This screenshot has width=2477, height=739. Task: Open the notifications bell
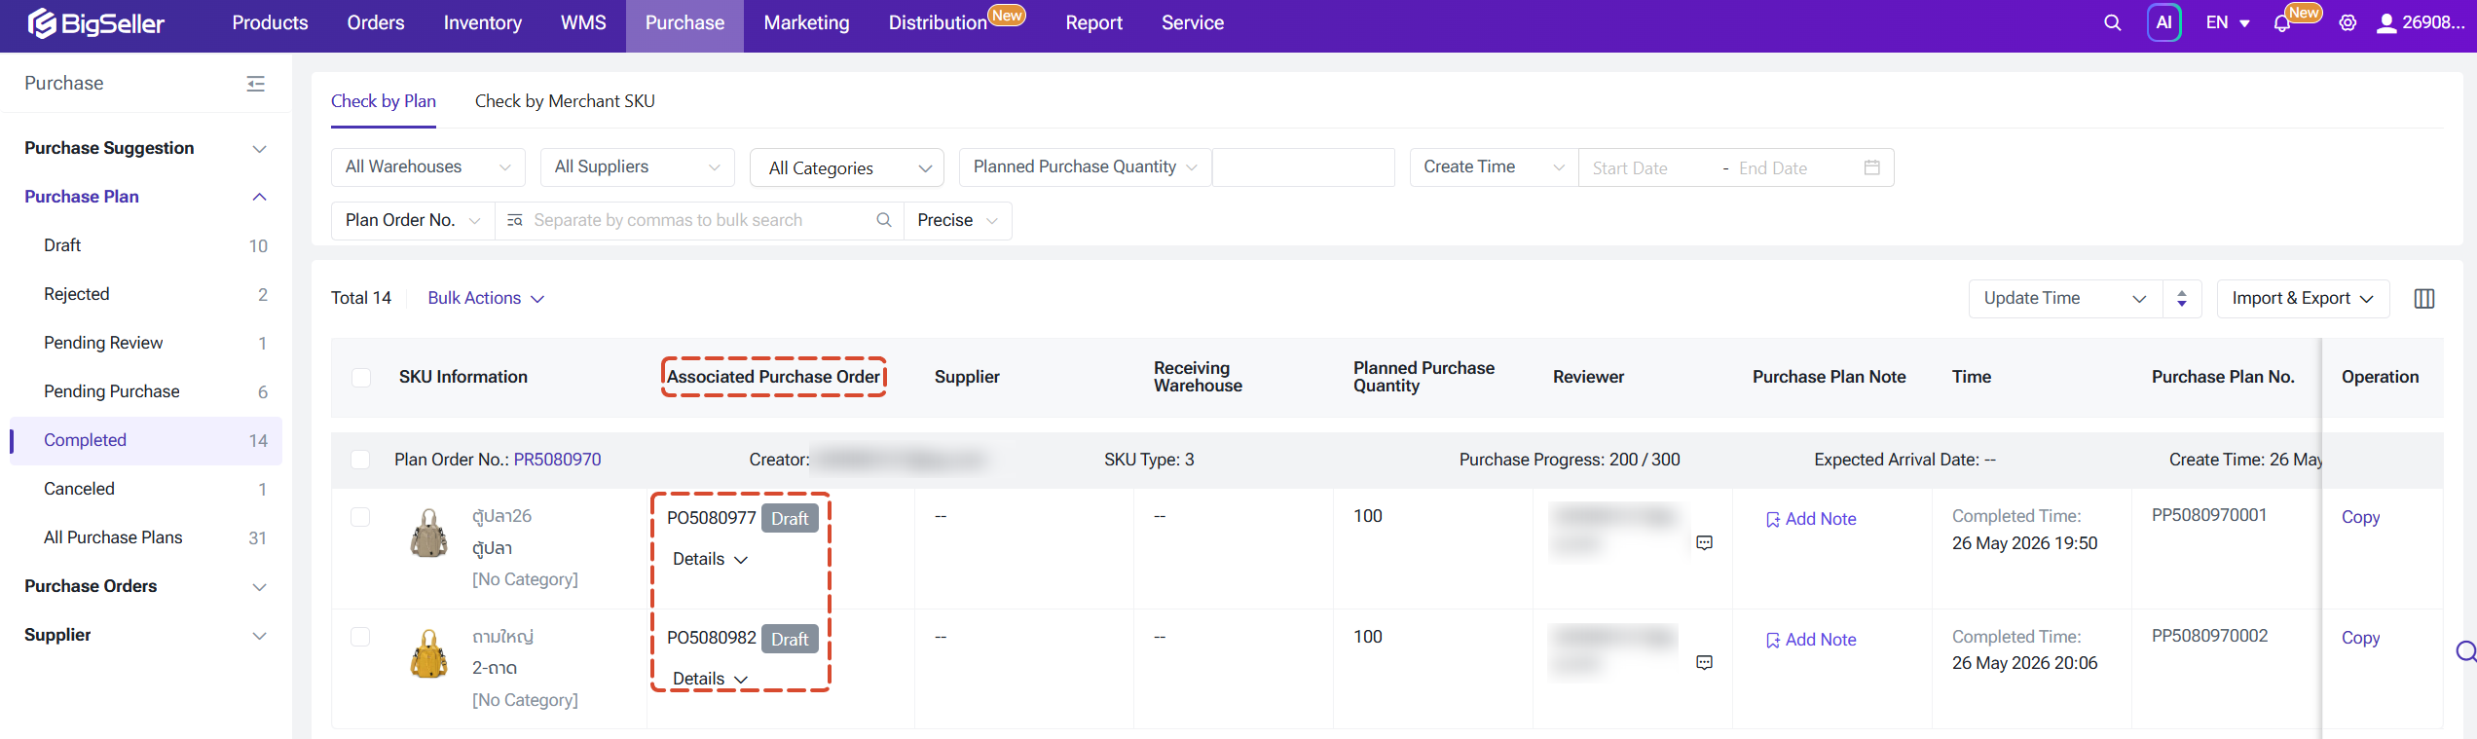[x=2281, y=23]
